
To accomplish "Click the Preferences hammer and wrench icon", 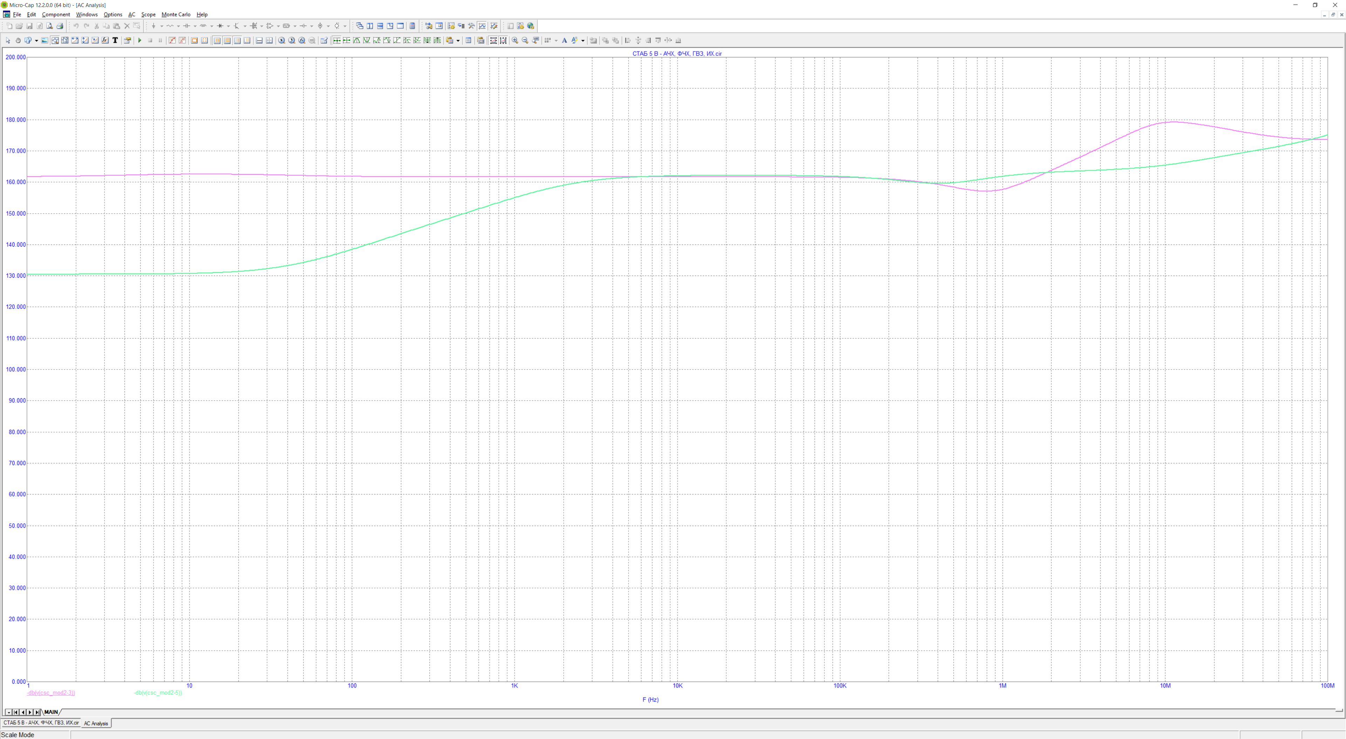I will [x=471, y=26].
